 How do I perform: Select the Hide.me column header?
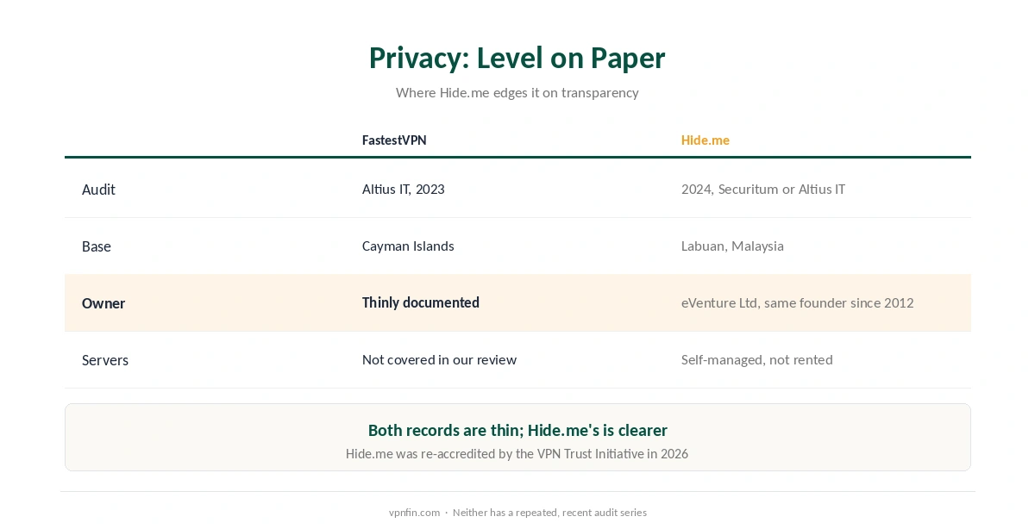[x=706, y=140]
